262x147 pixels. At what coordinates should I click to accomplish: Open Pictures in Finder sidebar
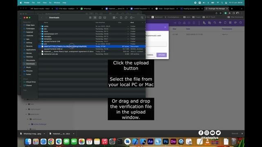click(29, 71)
